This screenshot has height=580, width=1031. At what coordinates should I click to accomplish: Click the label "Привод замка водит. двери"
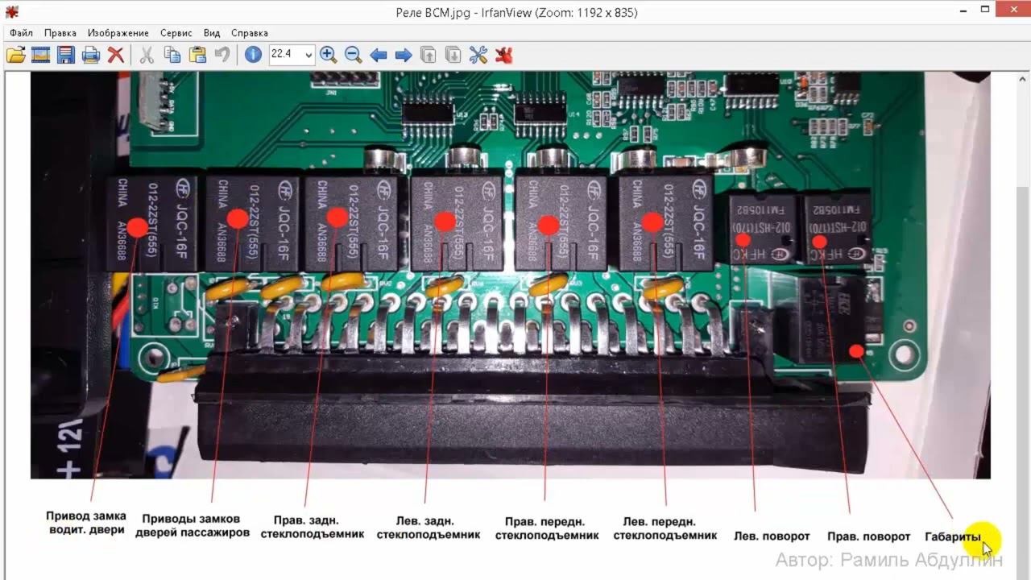click(x=85, y=523)
